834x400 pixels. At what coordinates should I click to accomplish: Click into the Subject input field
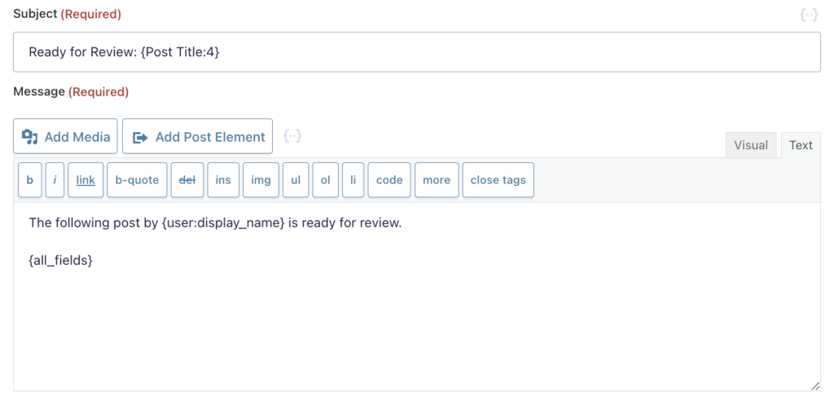pyautogui.click(x=417, y=52)
